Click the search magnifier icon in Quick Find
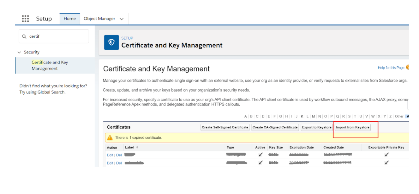 pyautogui.click(x=24, y=36)
